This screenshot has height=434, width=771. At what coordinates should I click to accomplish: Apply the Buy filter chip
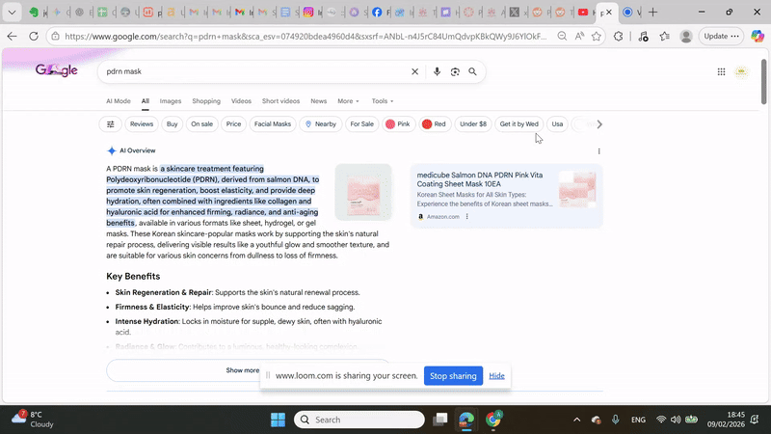(x=173, y=124)
